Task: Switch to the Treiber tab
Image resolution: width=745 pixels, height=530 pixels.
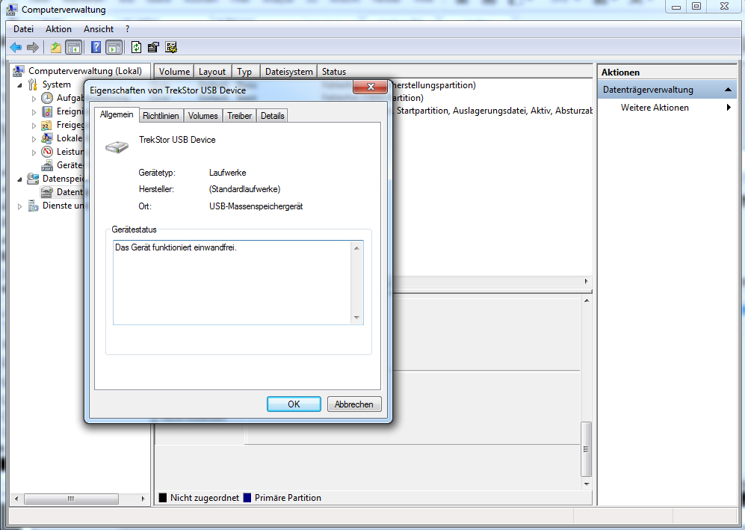Action: point(239,116)
